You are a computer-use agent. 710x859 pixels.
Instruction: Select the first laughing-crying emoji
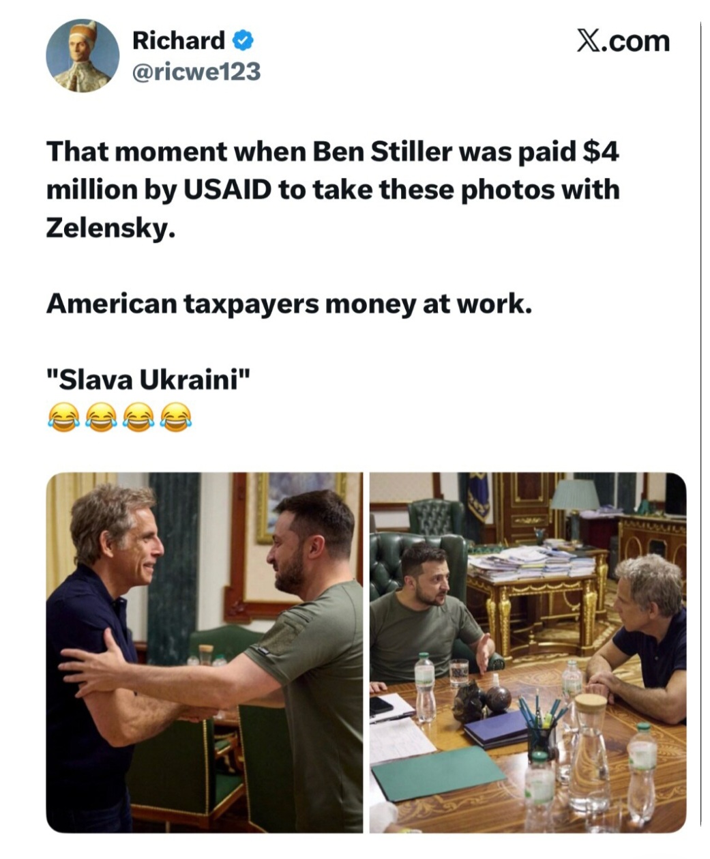[62, 416]
